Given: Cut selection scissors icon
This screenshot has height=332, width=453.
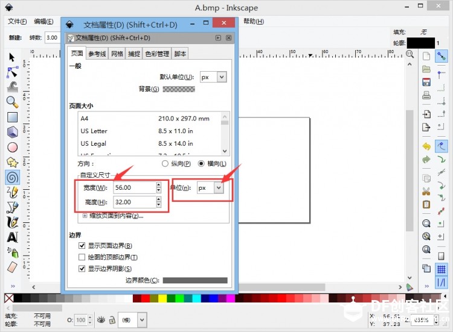Looking at the screenshot, I should [x=426, y=192].
